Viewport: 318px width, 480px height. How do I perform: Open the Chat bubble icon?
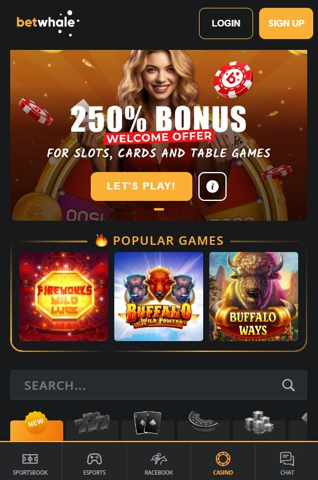(x=287, y=458)
